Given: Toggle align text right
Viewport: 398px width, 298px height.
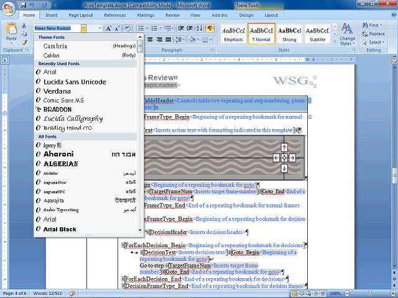Looking at the screenshot, I should pos(159,39).
